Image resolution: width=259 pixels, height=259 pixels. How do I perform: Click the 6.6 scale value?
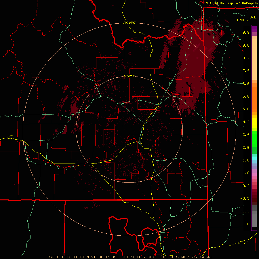(246, 83)
